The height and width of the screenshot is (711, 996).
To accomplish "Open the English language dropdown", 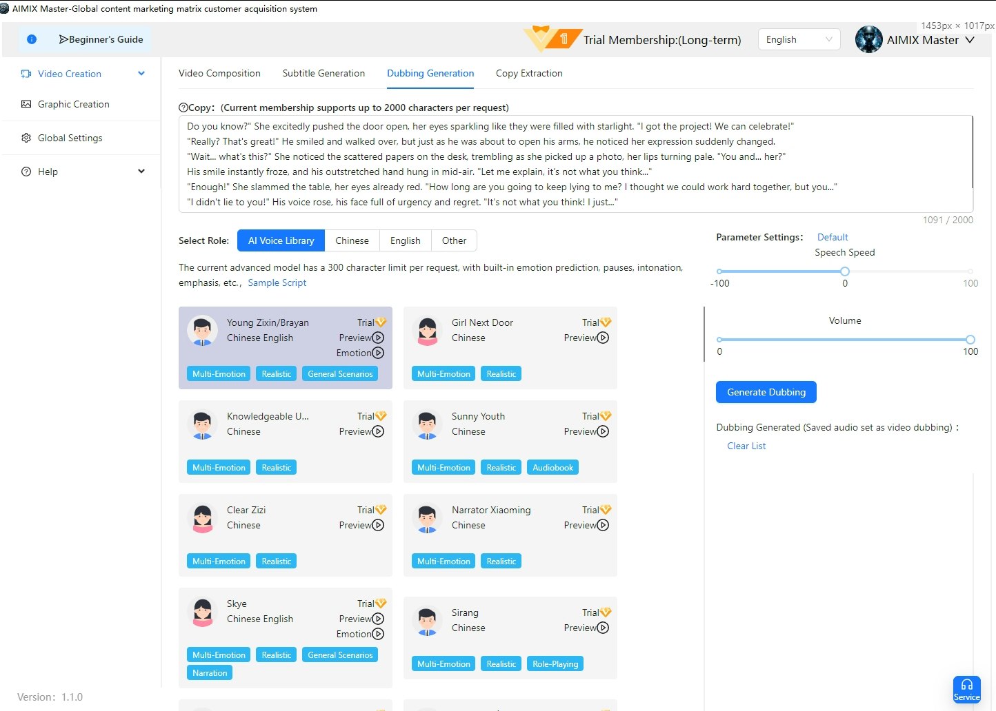I will click(x=799, y=39).
